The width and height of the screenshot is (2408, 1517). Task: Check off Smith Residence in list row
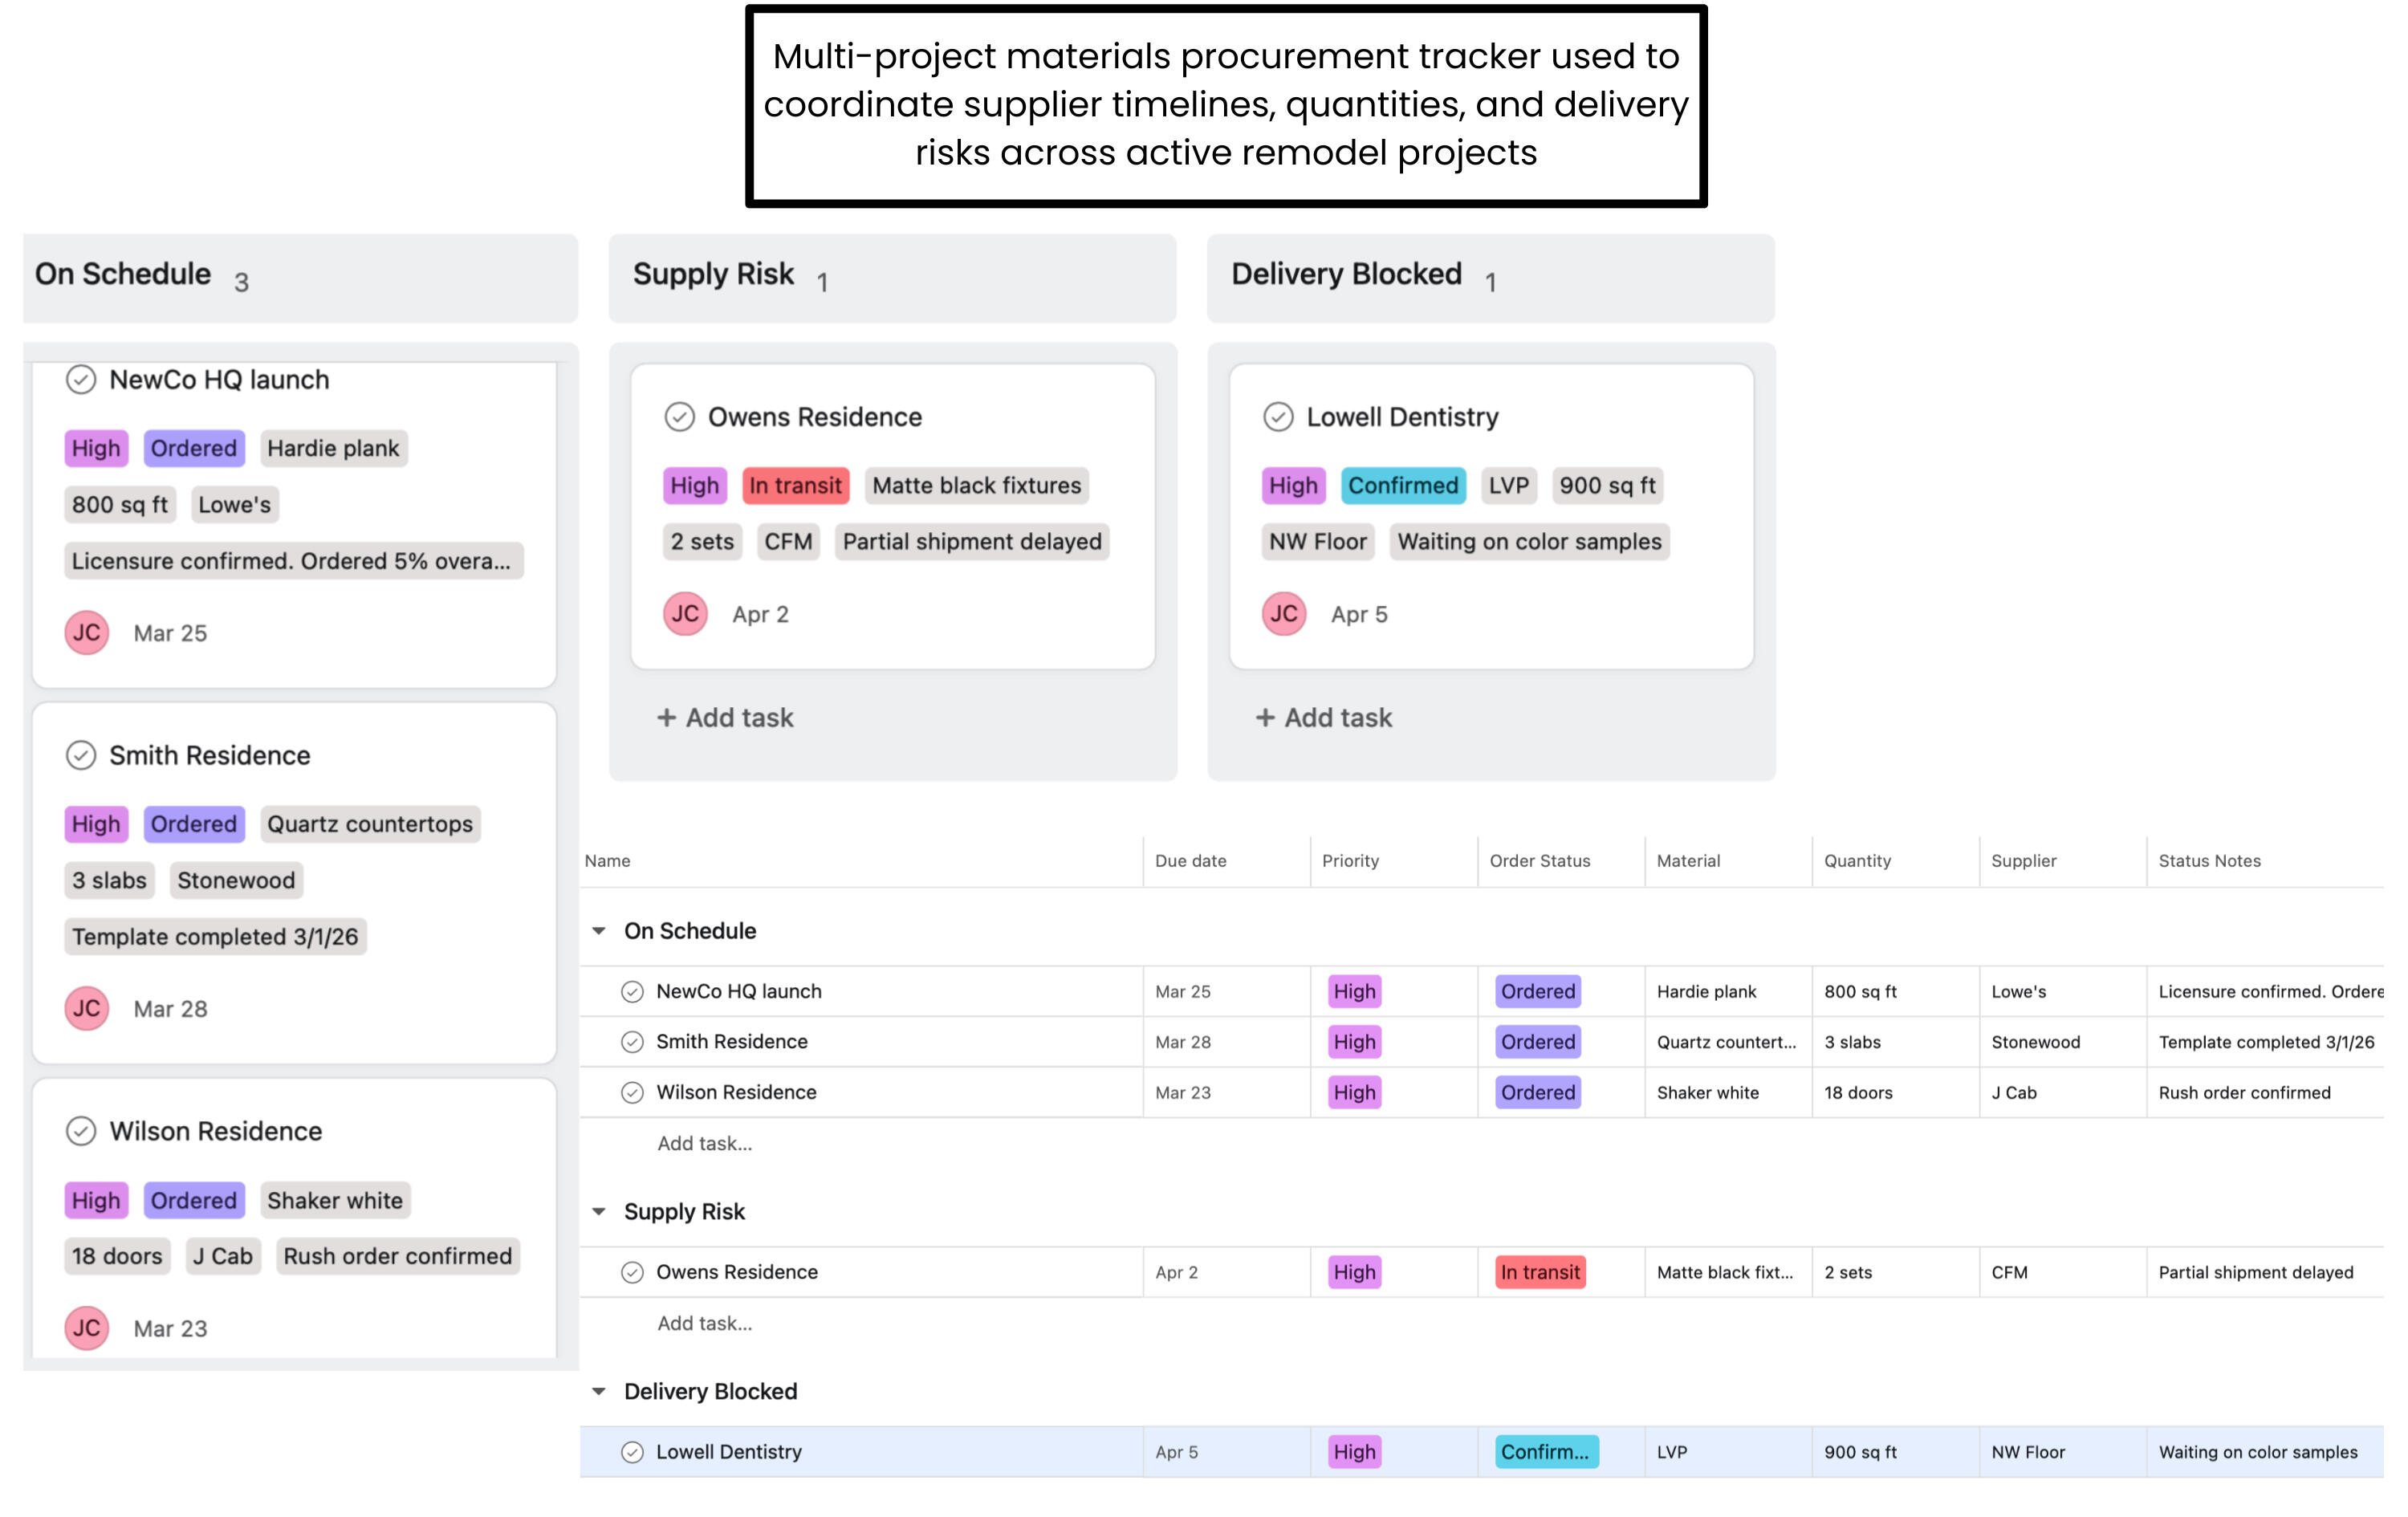pos(632,1042)
